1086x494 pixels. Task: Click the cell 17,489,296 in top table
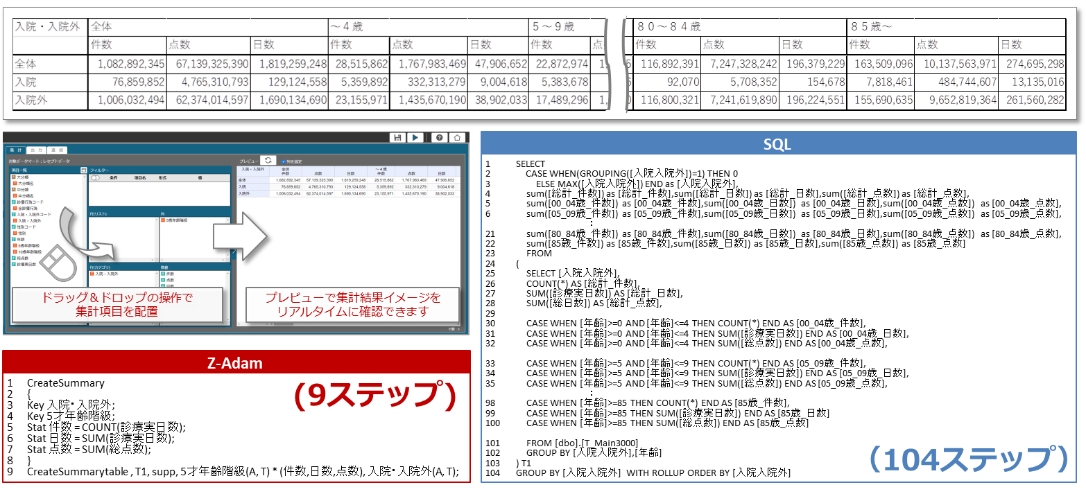click(x=560, y=100)
